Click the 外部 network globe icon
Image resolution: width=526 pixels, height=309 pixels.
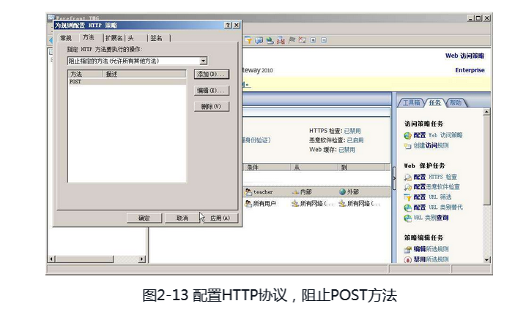(342, 192)
